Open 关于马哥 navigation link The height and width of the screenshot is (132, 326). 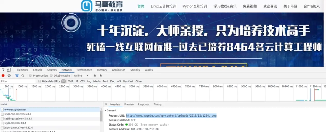tap(290, 6)
